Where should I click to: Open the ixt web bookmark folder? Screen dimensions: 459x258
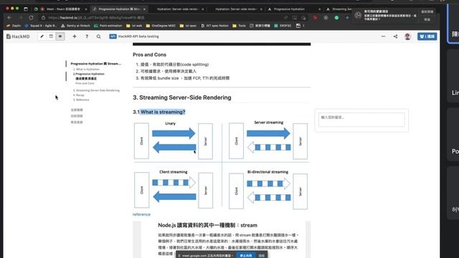[x=134, y=26]
